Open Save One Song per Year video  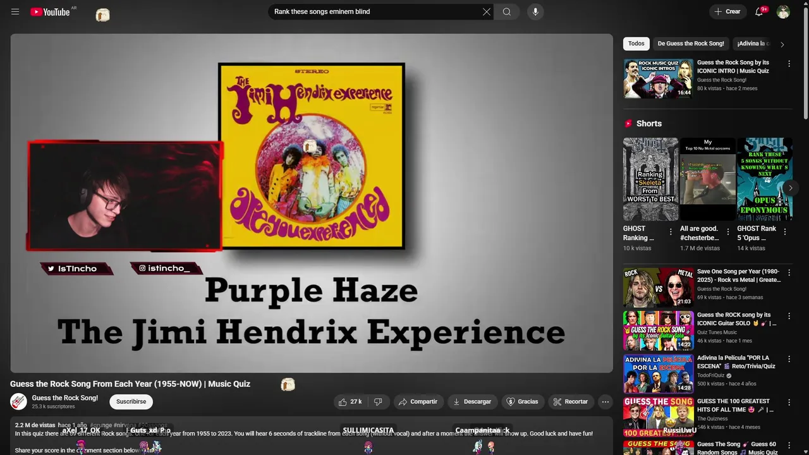click(739, 276)
